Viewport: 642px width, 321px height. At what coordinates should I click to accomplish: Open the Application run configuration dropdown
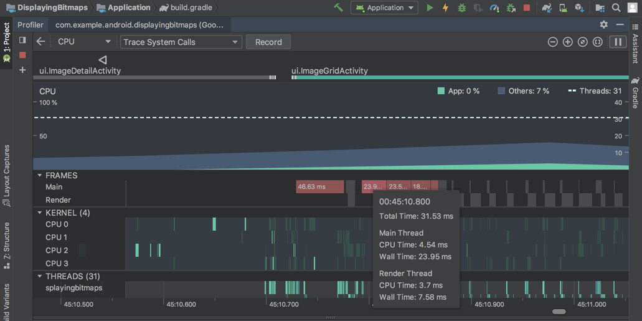pyautogui.click(x=384, y=8)
